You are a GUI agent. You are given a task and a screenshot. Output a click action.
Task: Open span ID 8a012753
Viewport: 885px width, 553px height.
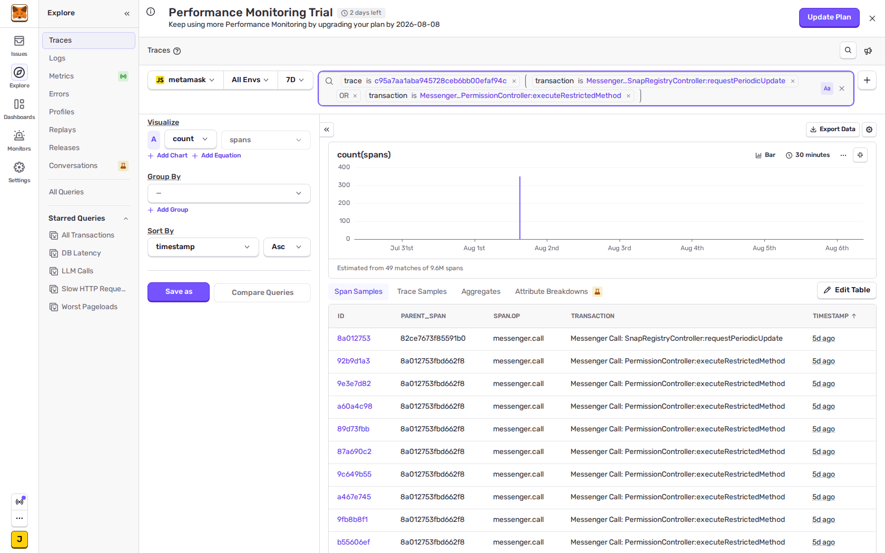coord(354,339)
